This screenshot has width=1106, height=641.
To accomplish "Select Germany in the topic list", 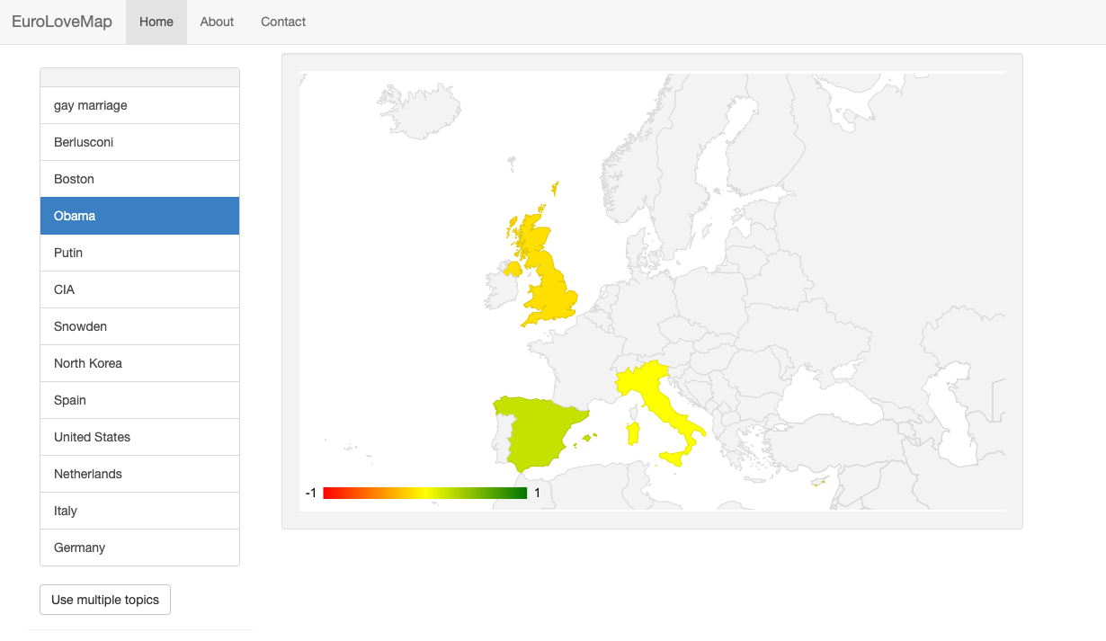I will [139, 548].
